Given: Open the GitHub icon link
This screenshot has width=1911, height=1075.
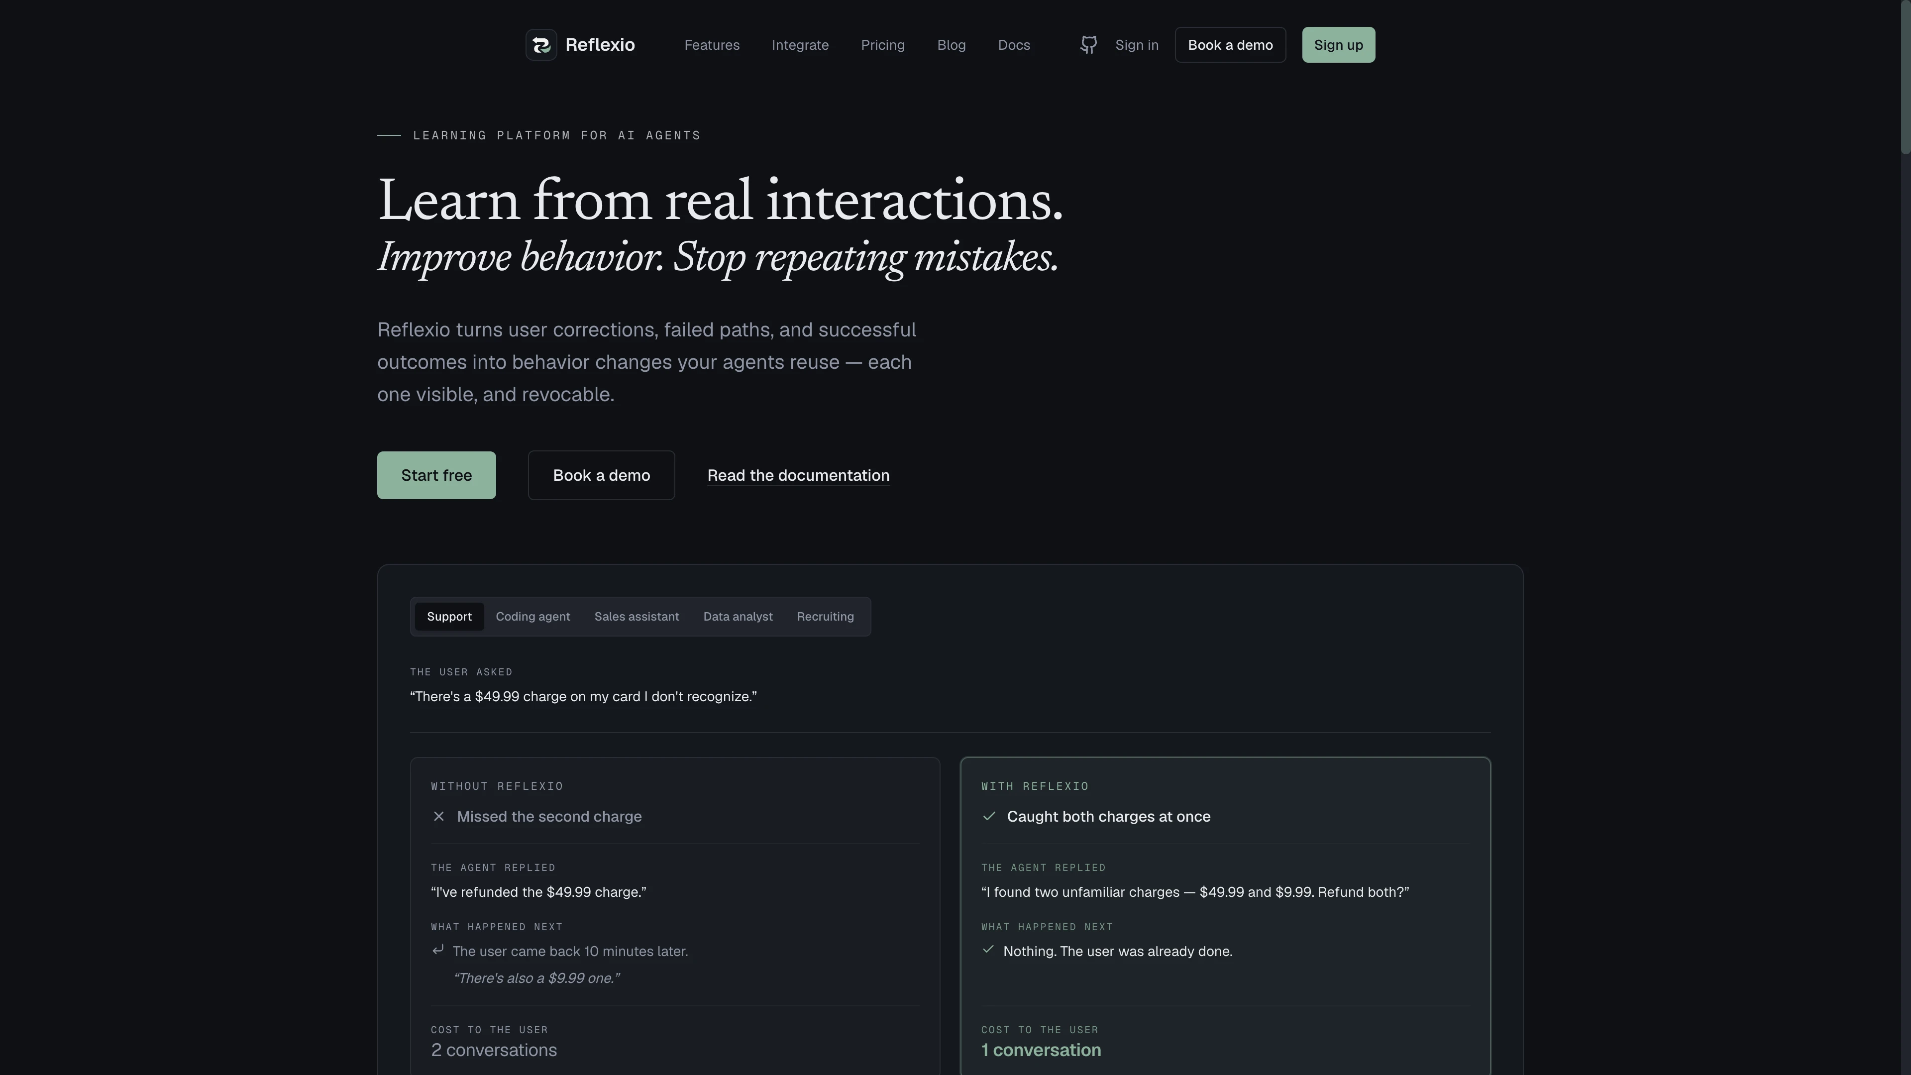Looking at the screenshot, I should point(1088,45).
